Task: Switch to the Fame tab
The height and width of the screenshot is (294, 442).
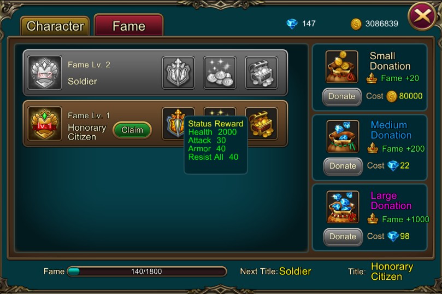Action: click(x=129, y=25)
